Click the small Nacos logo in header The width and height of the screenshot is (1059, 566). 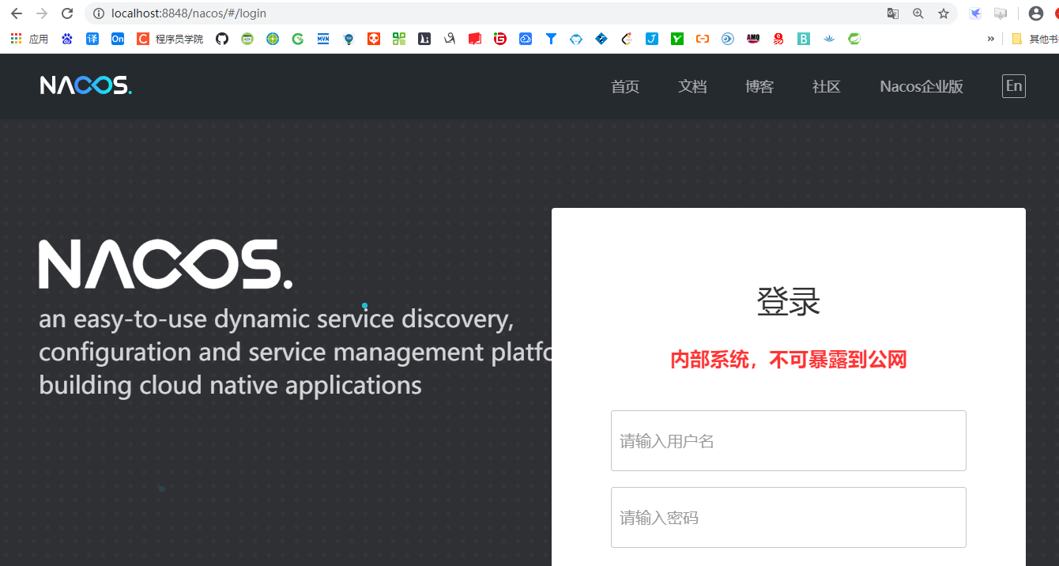pyautogui.click(x=86, y=85)
